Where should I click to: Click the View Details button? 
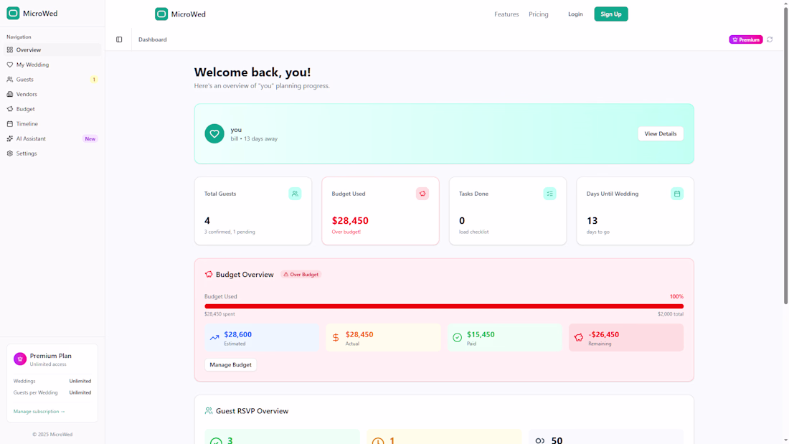tap(660, 134)
